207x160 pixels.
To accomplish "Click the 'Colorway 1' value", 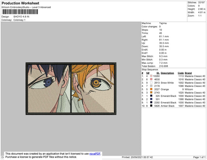I will pyautogui.click(x=19, y=20).
